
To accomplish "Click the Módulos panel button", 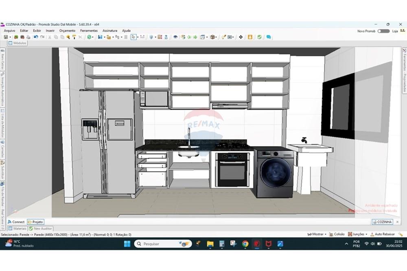I will [17, 43].
